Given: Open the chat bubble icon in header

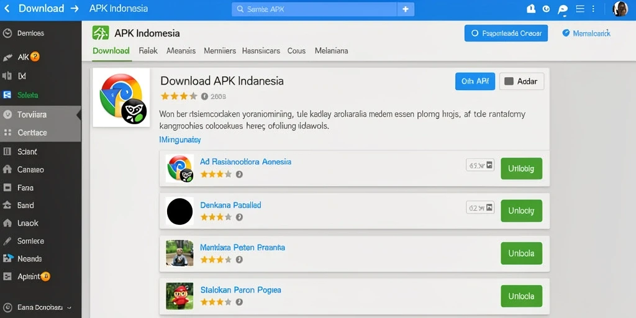Looking at the screenshot, I should 563,9.
